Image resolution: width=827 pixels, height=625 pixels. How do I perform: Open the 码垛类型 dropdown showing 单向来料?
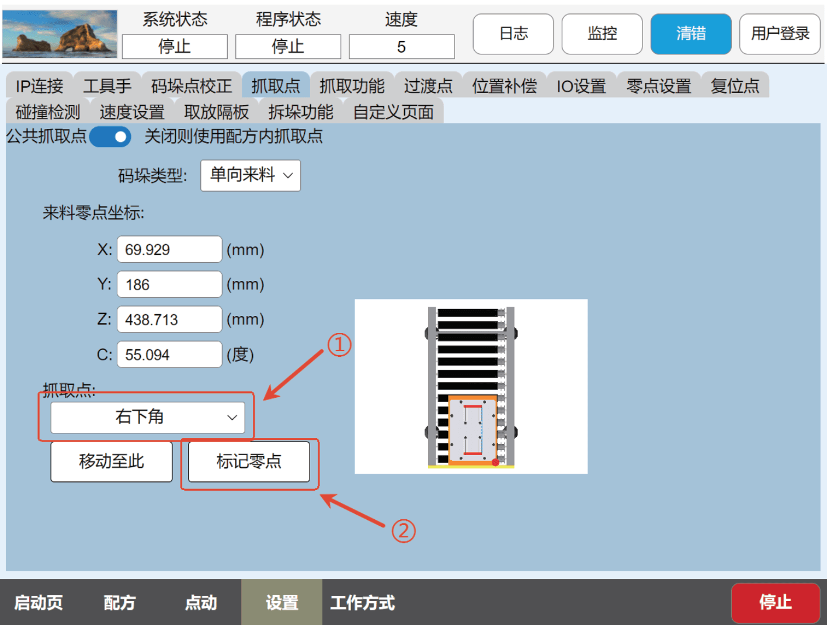coord(251,175)
